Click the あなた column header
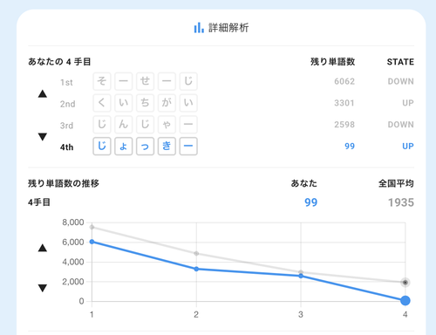436x335 pixels. pyautogui.click(x=304, y=183)
